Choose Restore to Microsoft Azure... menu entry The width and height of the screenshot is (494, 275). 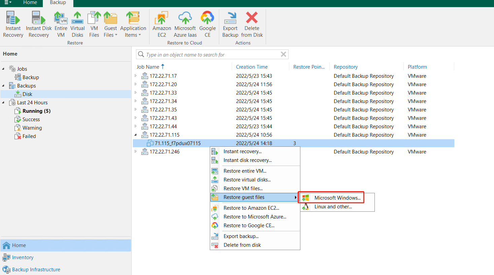(x=255, y=217)
